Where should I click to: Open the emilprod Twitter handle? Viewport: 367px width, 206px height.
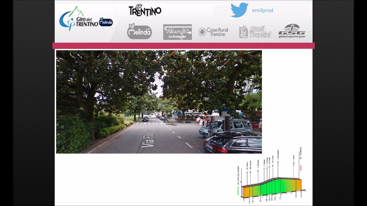pos(262,11)
